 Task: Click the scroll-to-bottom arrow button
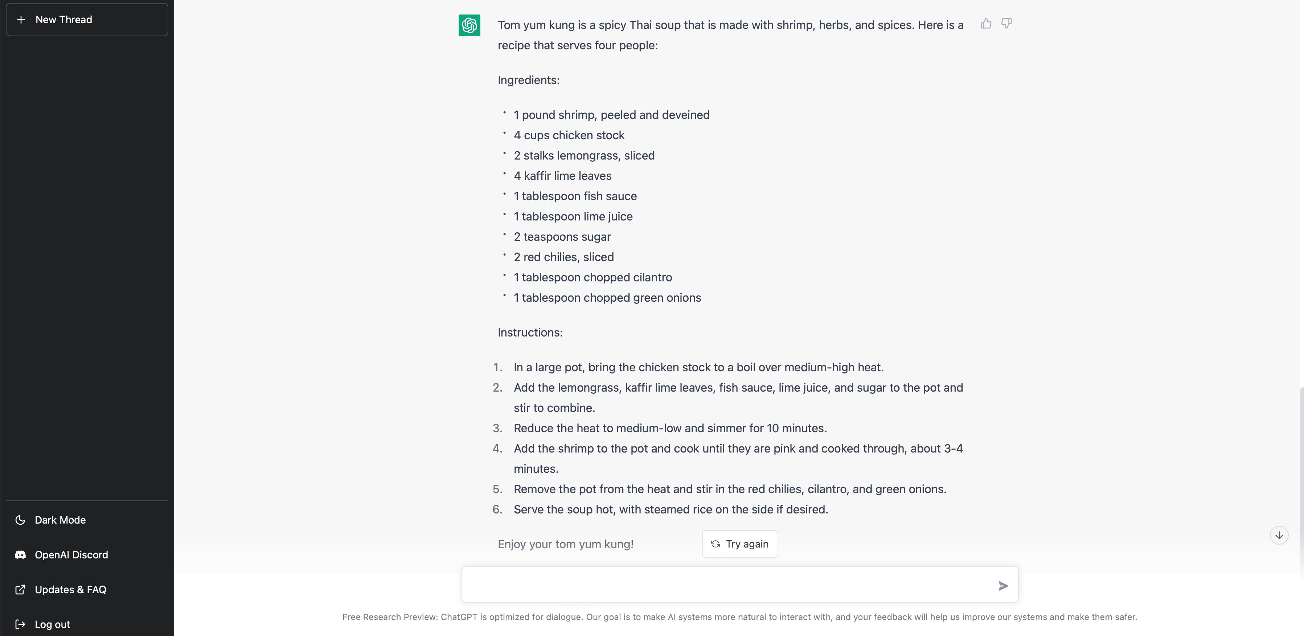click(x=1279, y=535)
